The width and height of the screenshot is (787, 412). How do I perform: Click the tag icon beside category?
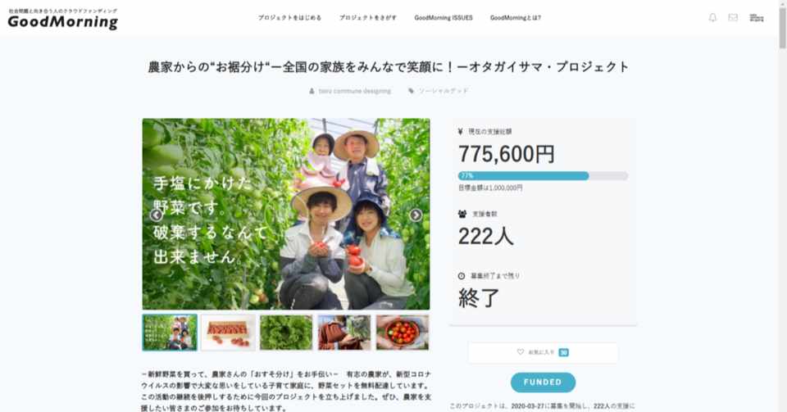point(411,91)
